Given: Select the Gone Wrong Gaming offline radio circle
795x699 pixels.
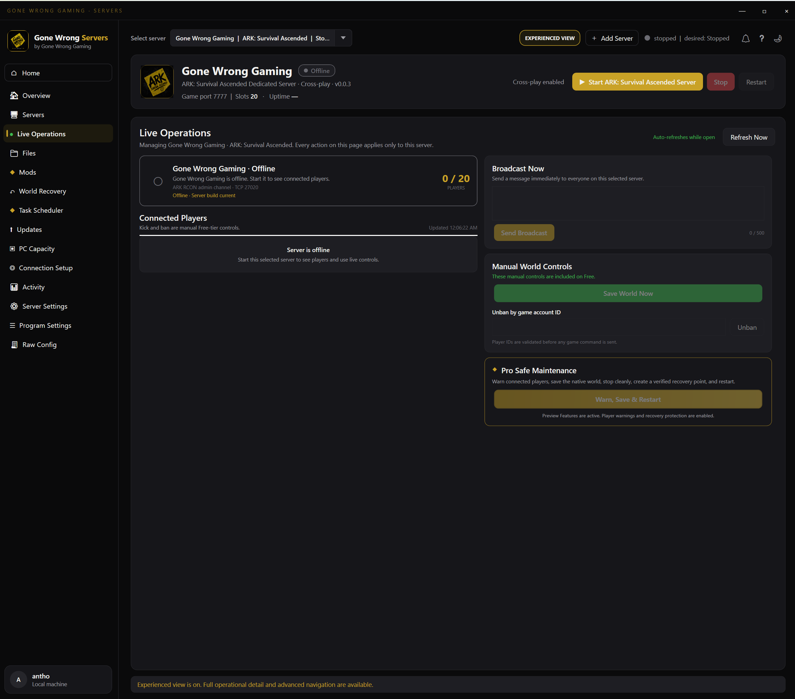Looking at the screenshot, I should 158,181.
